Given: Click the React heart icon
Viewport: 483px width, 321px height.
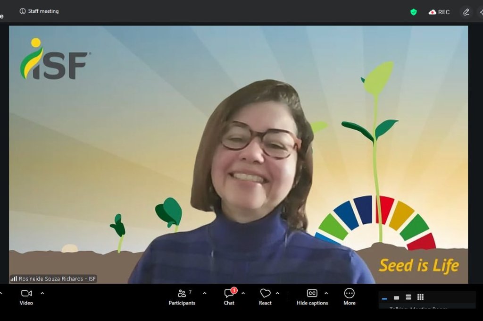Looking at the screenshot, I should [x=265, y=294].
